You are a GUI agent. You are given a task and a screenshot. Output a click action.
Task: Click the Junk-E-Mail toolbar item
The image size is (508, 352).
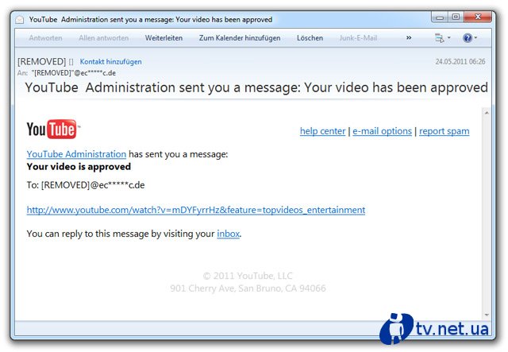point(358,38)
